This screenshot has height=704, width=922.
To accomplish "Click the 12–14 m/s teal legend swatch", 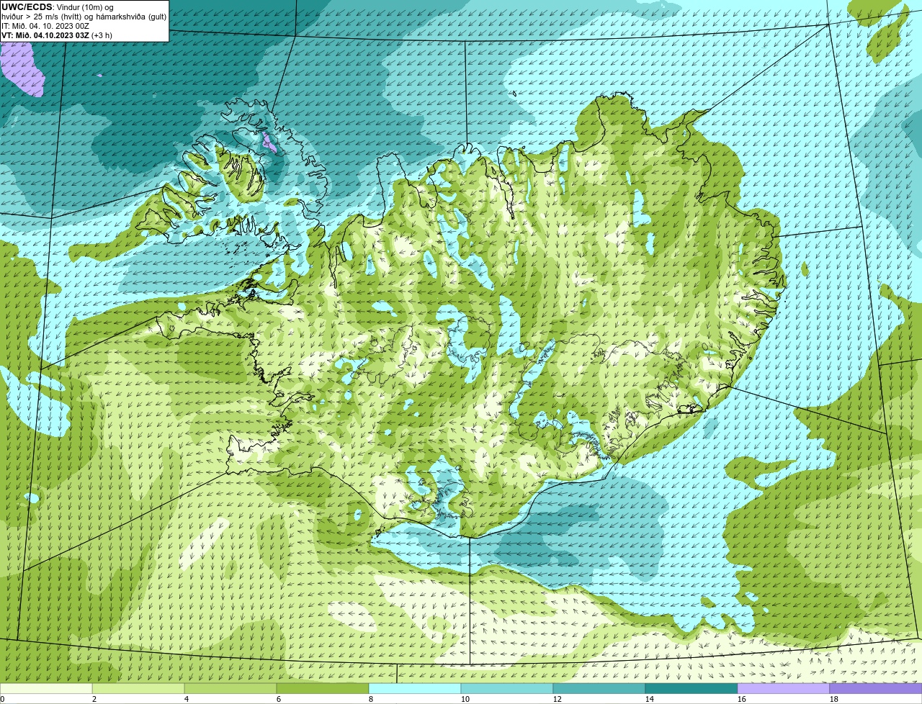I will click(x=599, y=688).
